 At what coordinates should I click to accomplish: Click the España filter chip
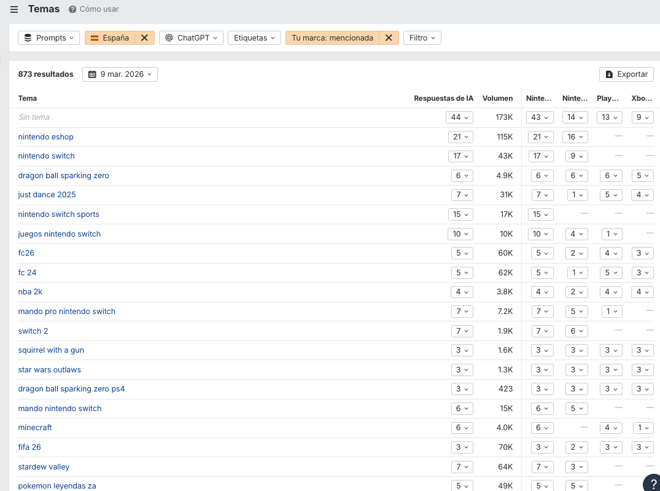click(x=110, y=38)
